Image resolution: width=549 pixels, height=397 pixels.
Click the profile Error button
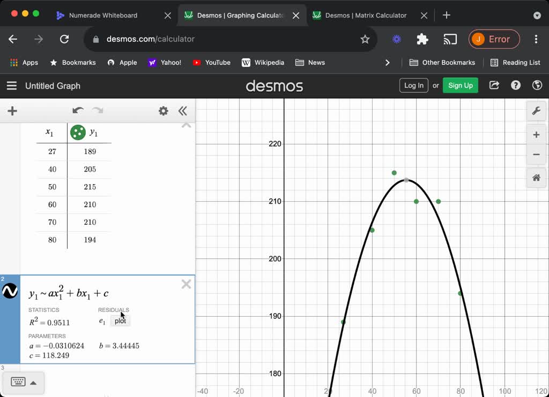coord(494,39)
